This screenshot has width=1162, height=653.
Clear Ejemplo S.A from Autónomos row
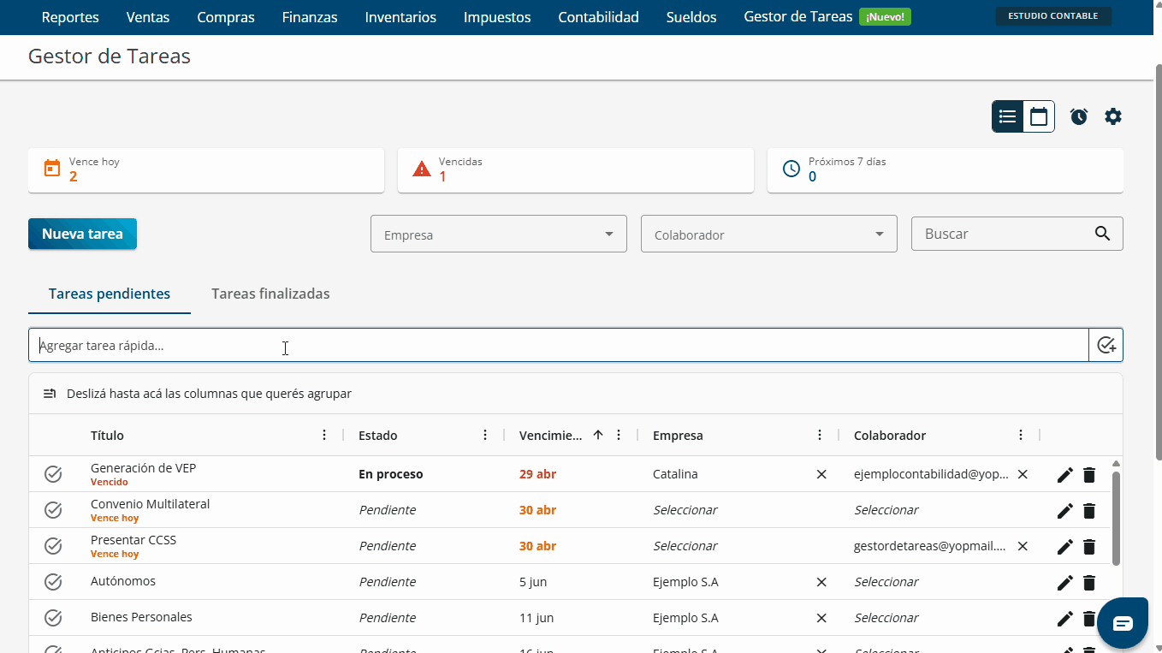(821, 582)
